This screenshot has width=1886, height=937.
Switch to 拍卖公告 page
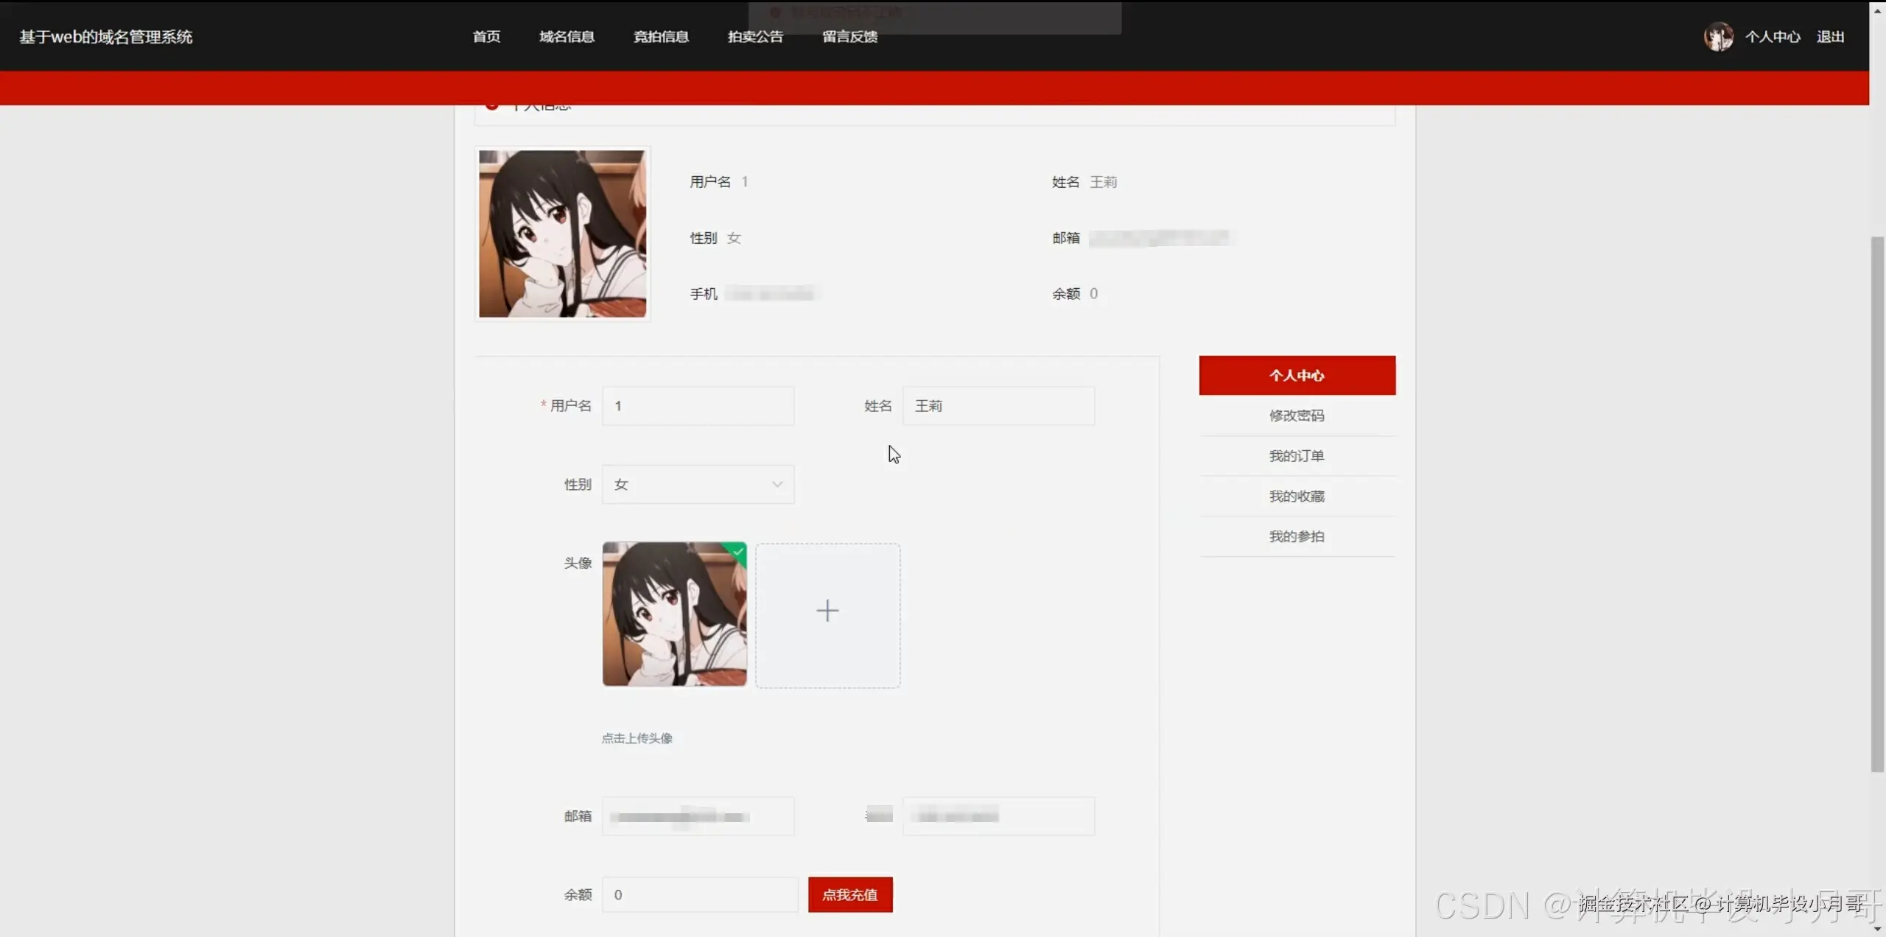click(754, 36)
